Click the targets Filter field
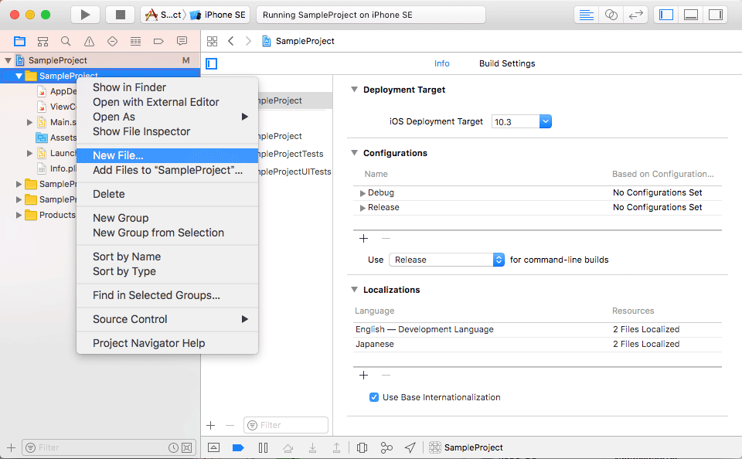The width and height of the screenshot is (742, 459). pyautogui.click(x=286, y=425)
